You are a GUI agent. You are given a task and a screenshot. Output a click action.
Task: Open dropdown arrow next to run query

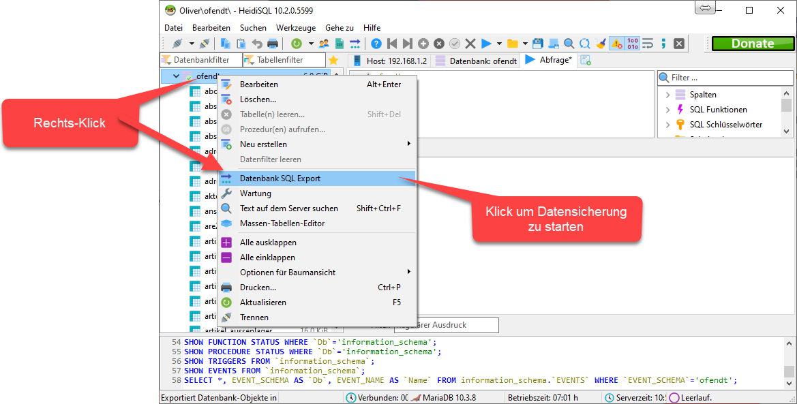pos(499,44)
